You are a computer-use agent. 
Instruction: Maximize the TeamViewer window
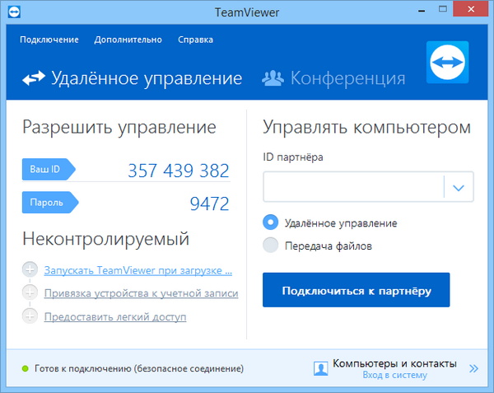(x=443, y=9)
